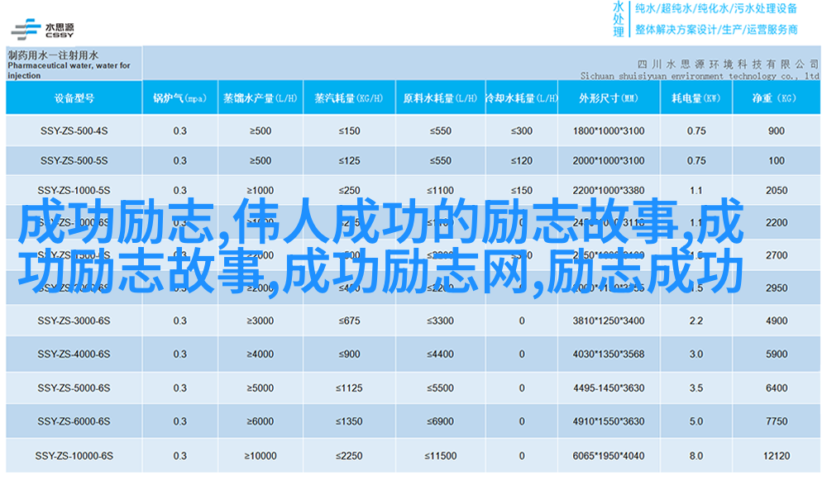Viewport: 827px width, 480px height.
Task: Click the 6065*2000*3630 dimension cell
Action: 608,456
